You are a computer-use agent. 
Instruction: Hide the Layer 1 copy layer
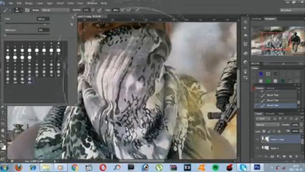point(257,139)
